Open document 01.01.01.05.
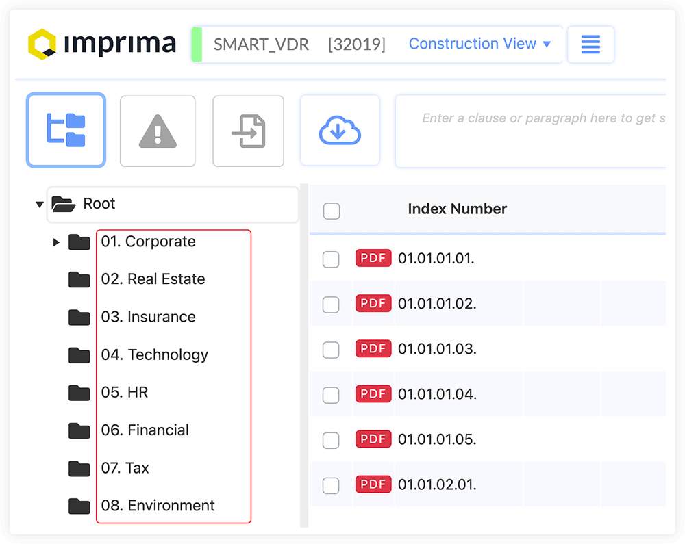685x544 pixels. tap(437, 439)
